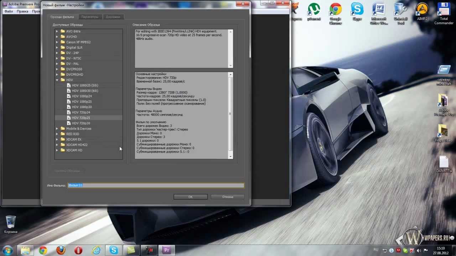
Task: Click Show Desktop strip beside the clock
Action: click(454, 250)
